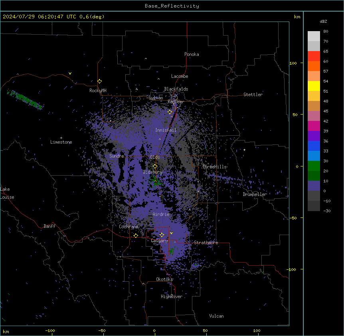Click the yellow diamond marker above RockyMH
344x336 pixels.
100,81
